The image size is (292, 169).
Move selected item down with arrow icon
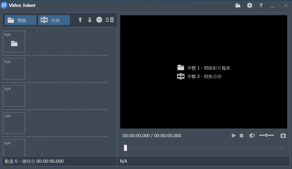tap(90, 20)
